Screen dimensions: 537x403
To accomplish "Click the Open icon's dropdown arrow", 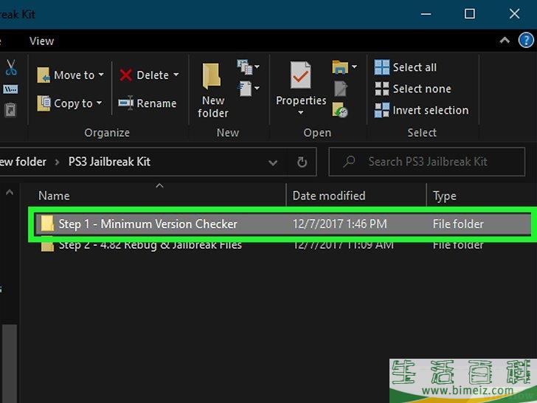I will coord(355,66).
